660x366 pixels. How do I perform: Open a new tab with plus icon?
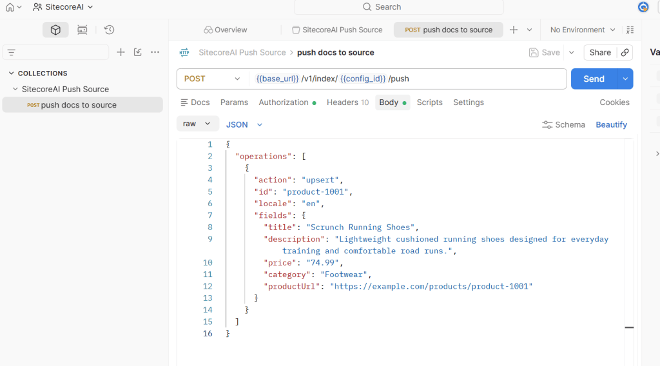(x=514, y=30)
